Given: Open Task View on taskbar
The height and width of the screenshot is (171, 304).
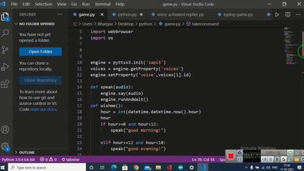Looking at the screenshot, I should [x=102, y=167].
